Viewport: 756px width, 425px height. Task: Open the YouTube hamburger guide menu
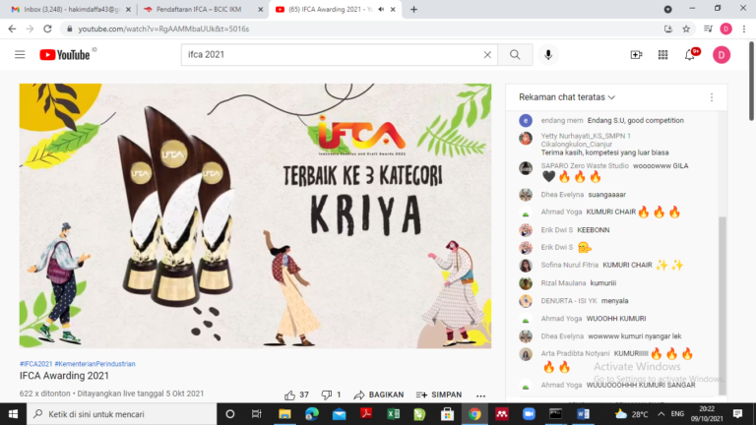(20, 55)
